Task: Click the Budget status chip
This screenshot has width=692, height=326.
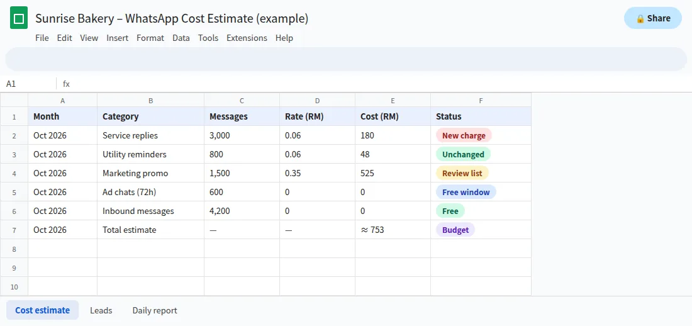Action: 455,230
